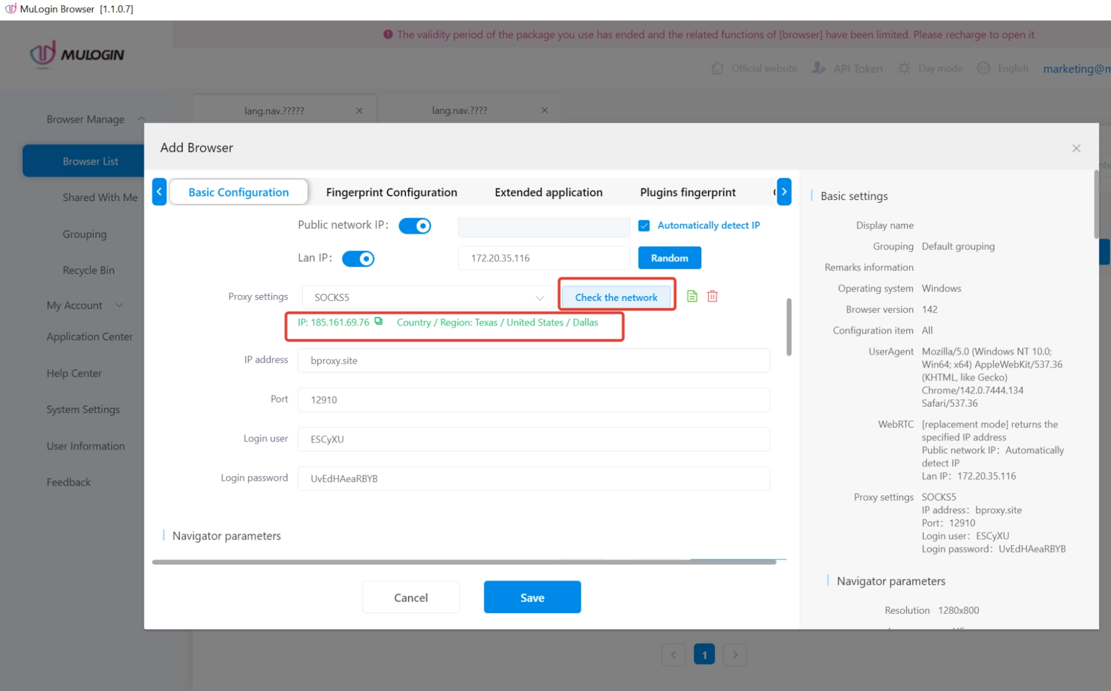
Task: Click the Day mode sun icon
Action: pos(903,68)
